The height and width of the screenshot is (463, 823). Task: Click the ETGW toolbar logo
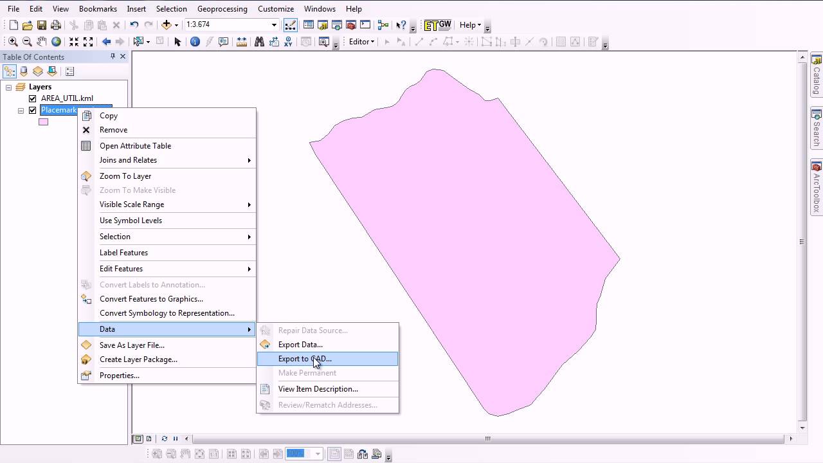(438, 25)
